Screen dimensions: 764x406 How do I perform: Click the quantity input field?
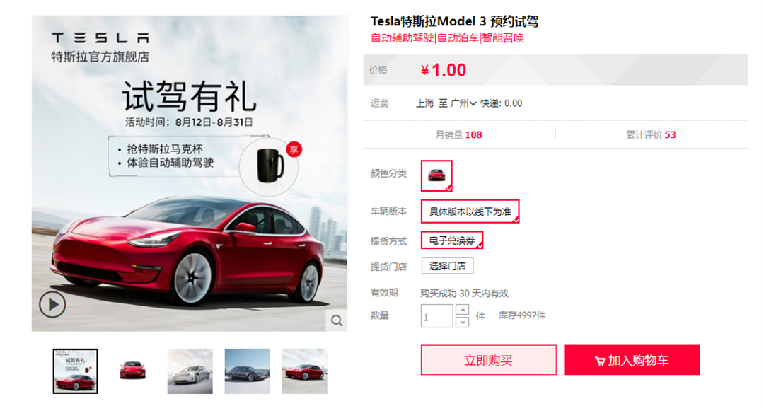436,316
